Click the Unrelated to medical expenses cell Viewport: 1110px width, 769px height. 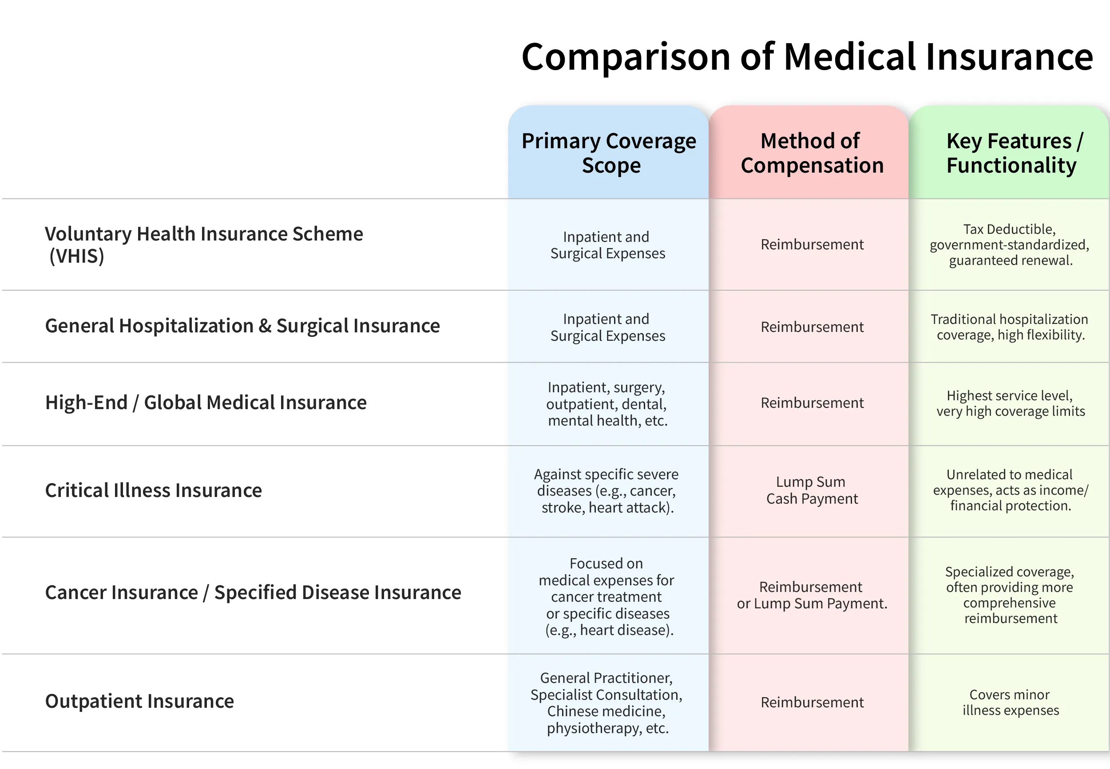(1010, 490)
